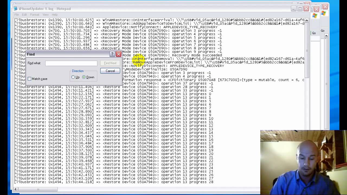
Task: Click the timestamp '15:50:44.218'
Action: (79, 182)
